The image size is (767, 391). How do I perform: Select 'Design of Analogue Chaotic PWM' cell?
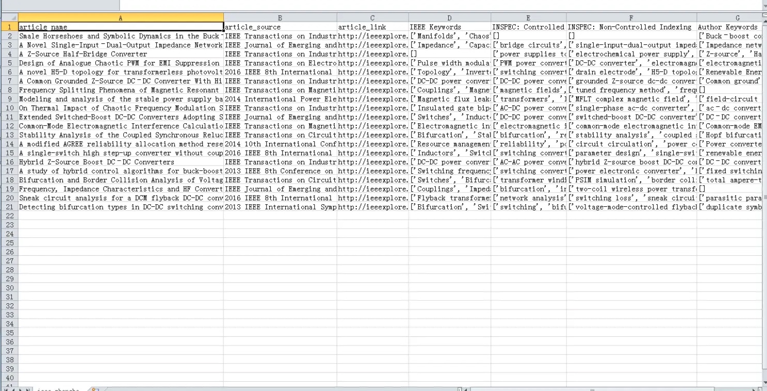tap(121, 63)
